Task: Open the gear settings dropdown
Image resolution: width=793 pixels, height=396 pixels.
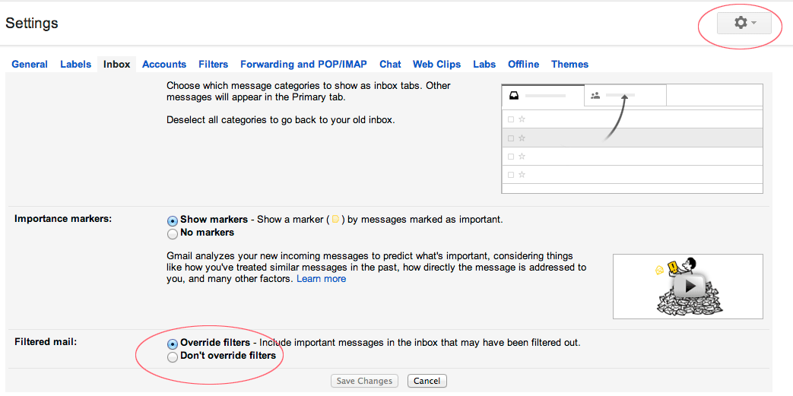Action: [744, 24]
